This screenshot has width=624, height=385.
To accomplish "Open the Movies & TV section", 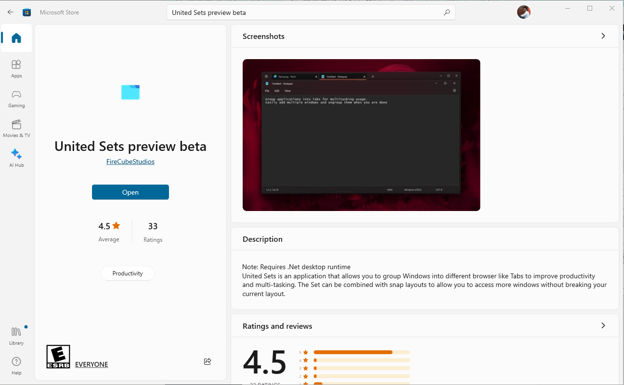I will [x=16, y=128].
